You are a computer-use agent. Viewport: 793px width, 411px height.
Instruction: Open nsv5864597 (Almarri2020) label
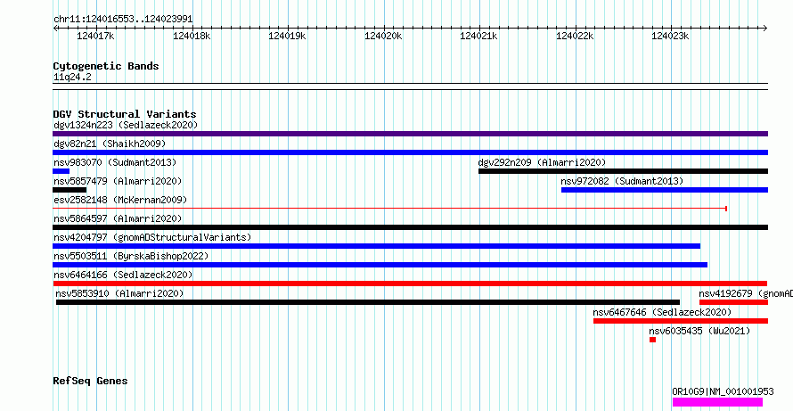pos(118,218)
